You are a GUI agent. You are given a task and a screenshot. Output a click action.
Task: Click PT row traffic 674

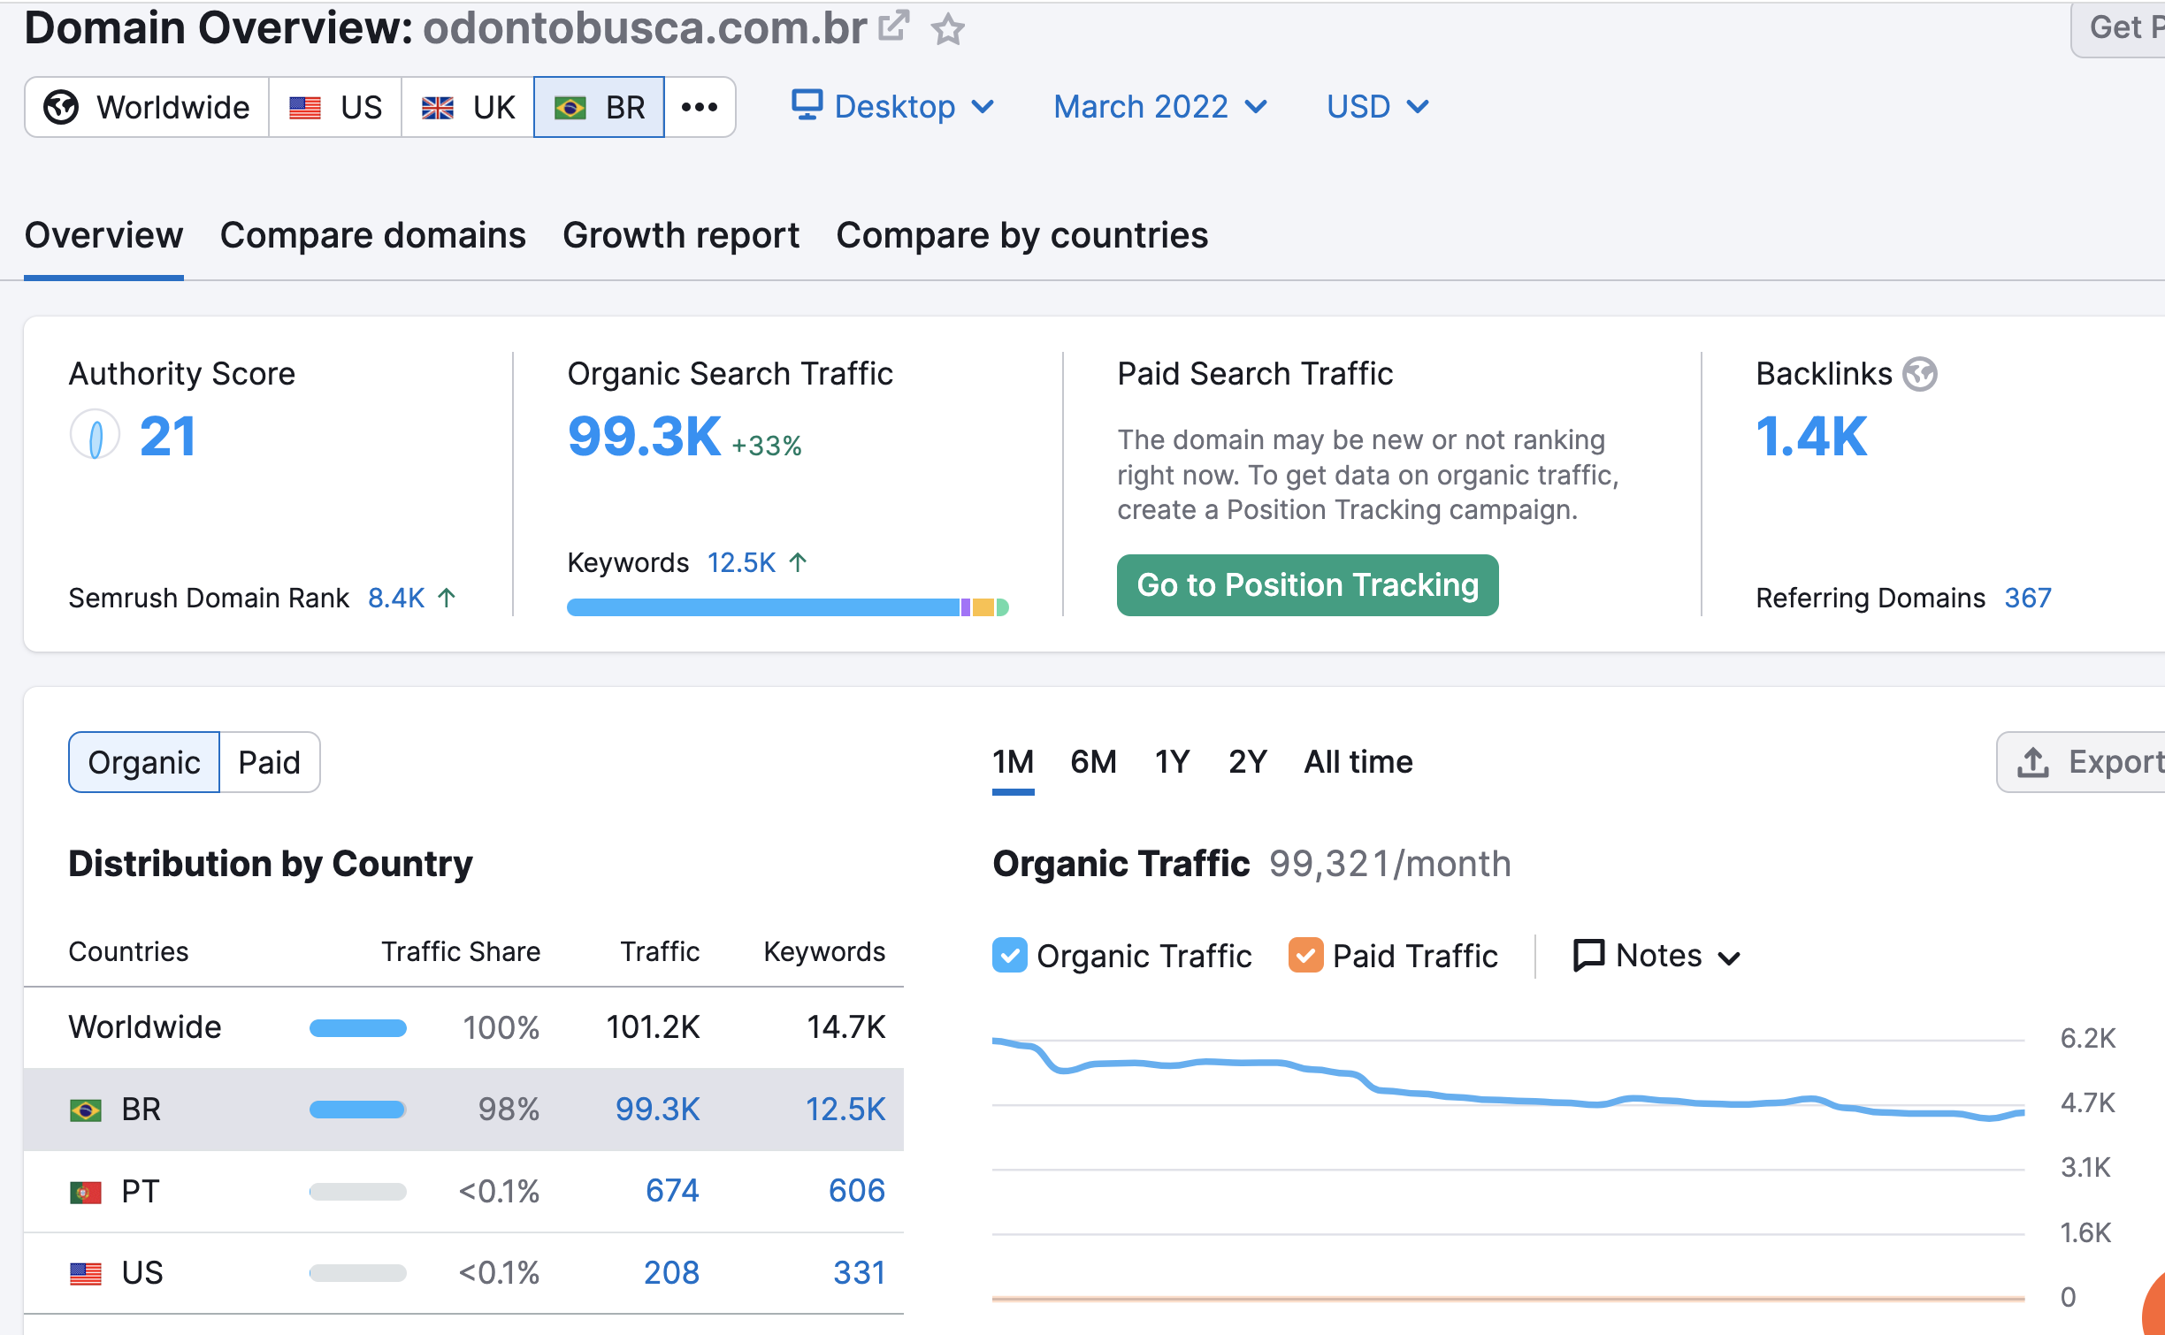672,1191
